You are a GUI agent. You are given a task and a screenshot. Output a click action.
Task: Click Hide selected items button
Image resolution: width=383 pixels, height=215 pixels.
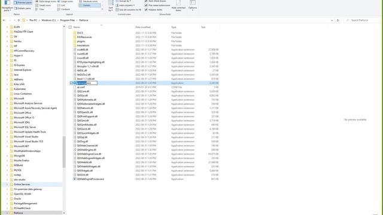coord(178,6)
